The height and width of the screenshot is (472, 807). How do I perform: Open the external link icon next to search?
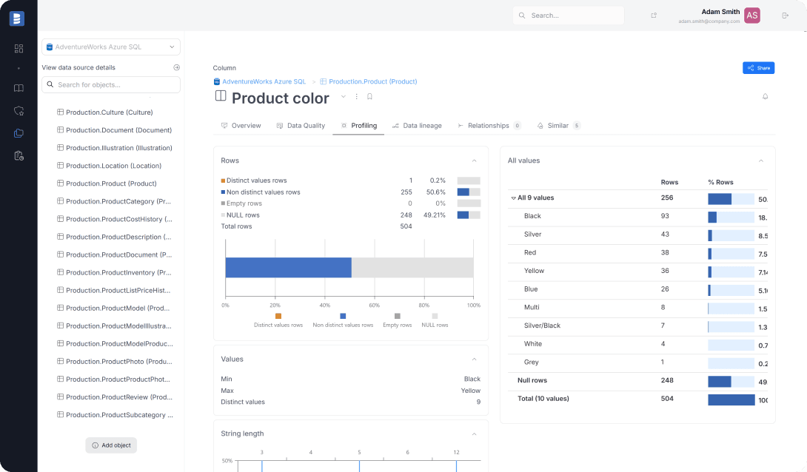pos(654,15)
